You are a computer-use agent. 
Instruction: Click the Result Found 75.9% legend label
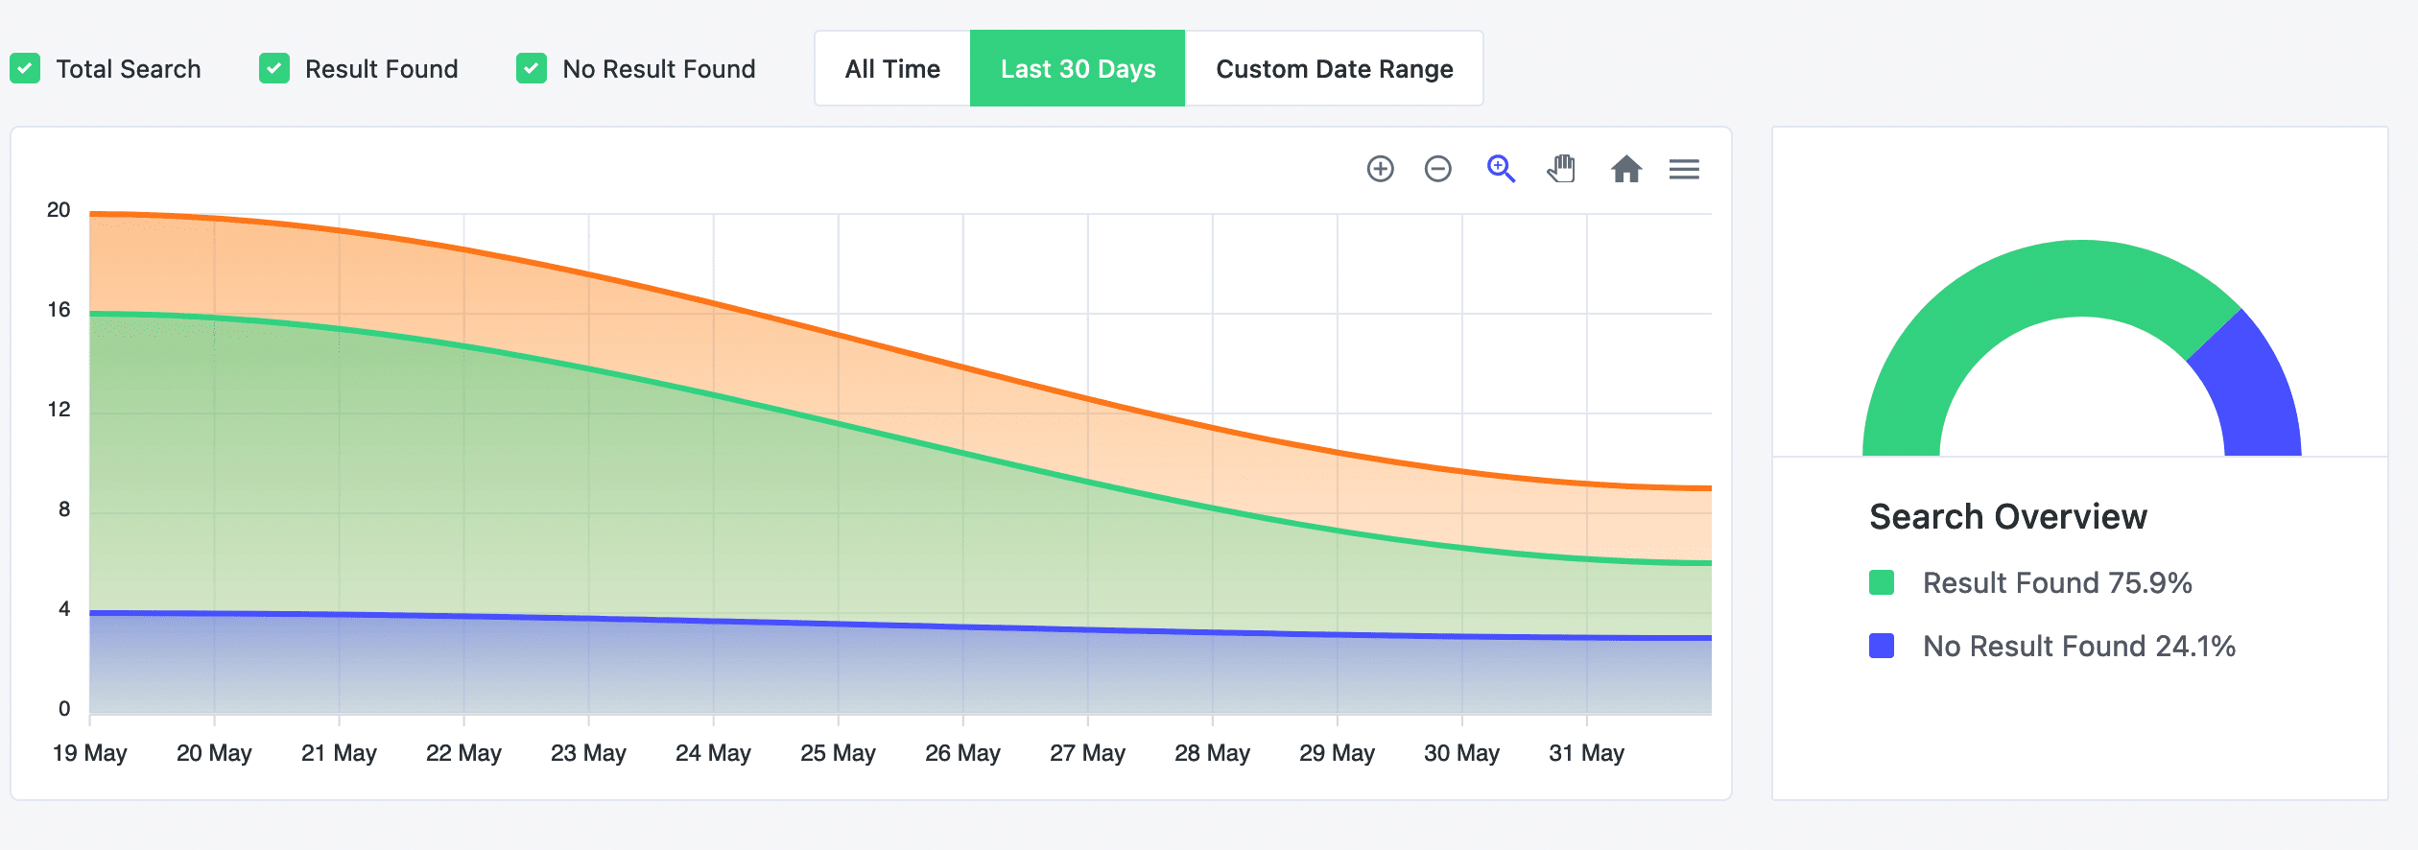pyautogui.click(x=2057, y=582)
